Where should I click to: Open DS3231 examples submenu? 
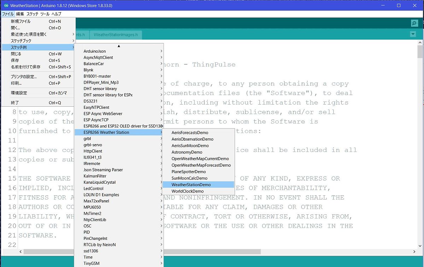pyautogui.click(x=119, y=101)
